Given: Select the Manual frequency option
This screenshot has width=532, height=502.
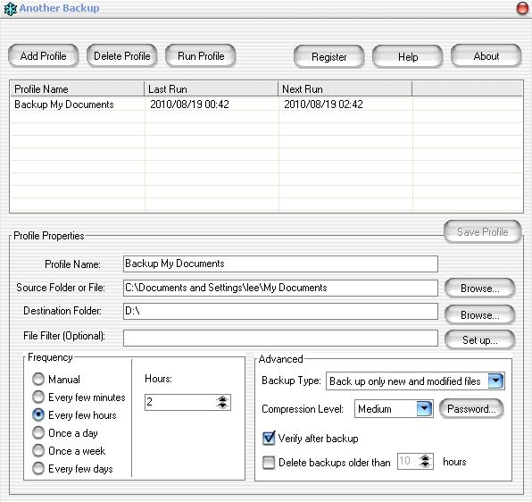Looking at the screenshot, I should click(x=38, y=379).
